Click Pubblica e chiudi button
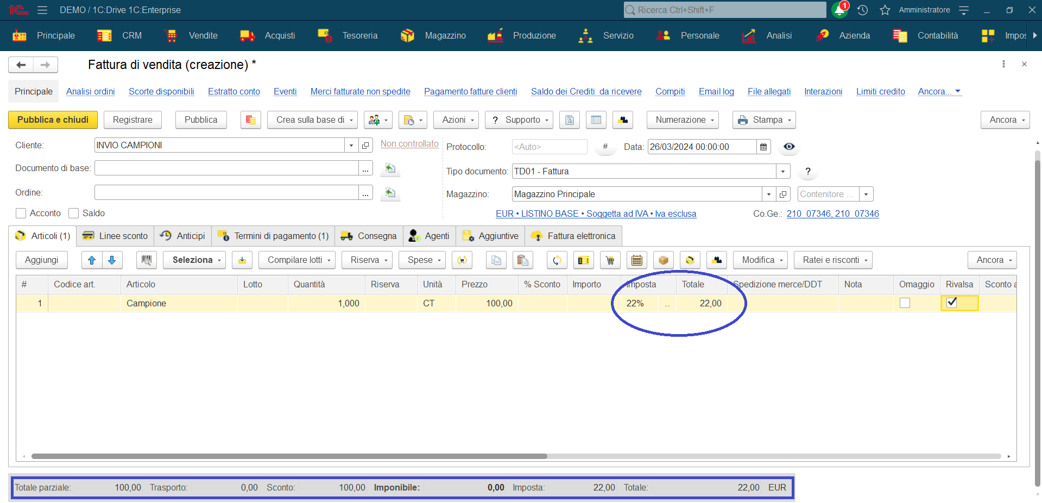Screen dimensions: 1042x503 [x=53, y=120]
